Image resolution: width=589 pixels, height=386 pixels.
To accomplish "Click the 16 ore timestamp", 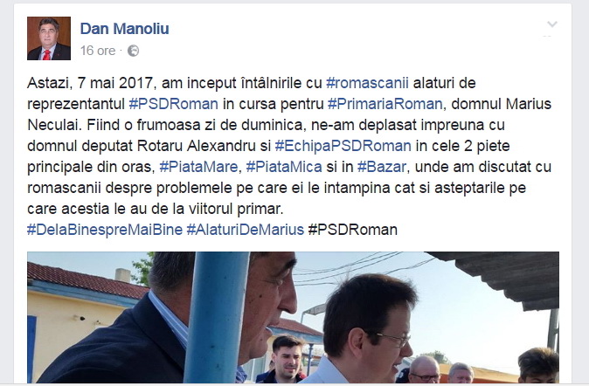I will click(x=98, y=51).
